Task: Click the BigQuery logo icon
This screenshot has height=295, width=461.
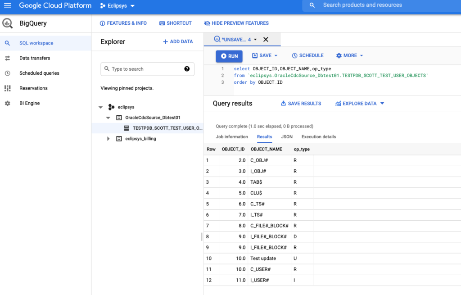Action: pyautogui.click(x=8, y=23)
